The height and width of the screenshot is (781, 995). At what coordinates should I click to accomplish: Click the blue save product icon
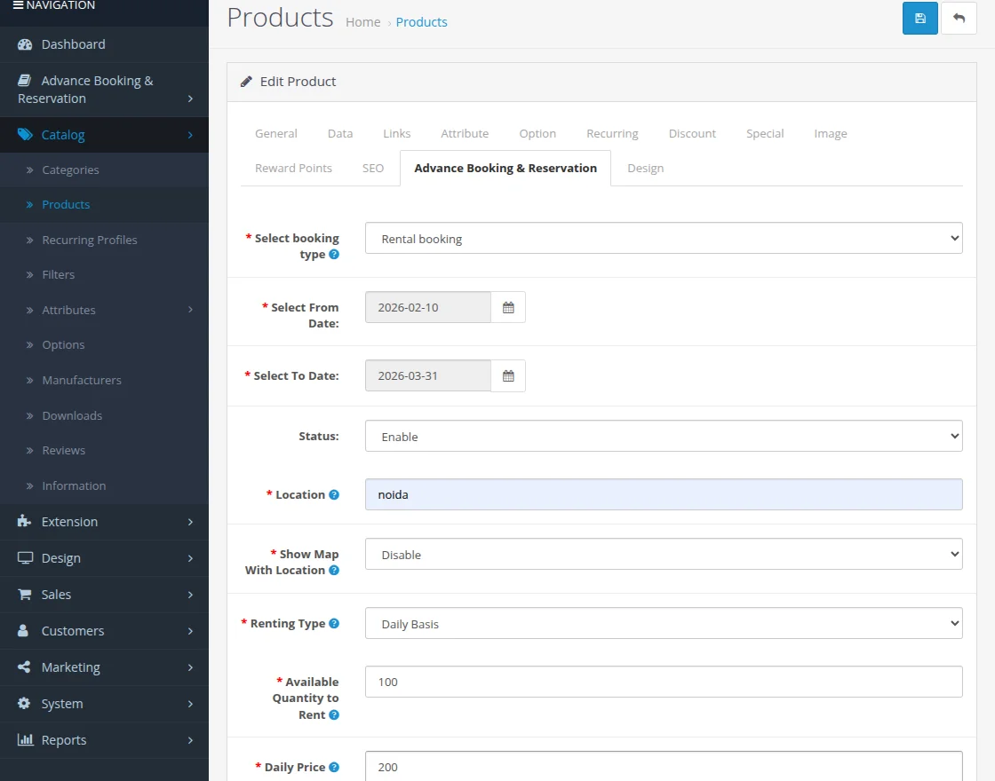(x=919, y=19)
